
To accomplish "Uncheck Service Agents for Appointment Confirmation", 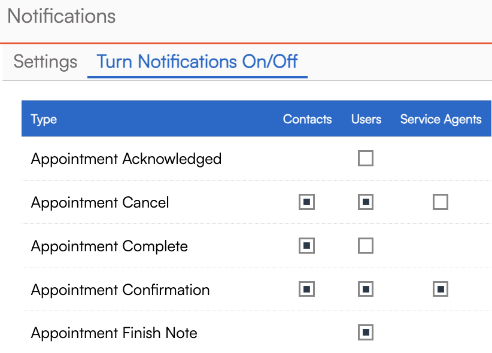I will [x=441, y=290].
